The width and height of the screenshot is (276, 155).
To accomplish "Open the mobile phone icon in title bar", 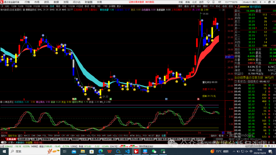I will [x=213, y=2].
